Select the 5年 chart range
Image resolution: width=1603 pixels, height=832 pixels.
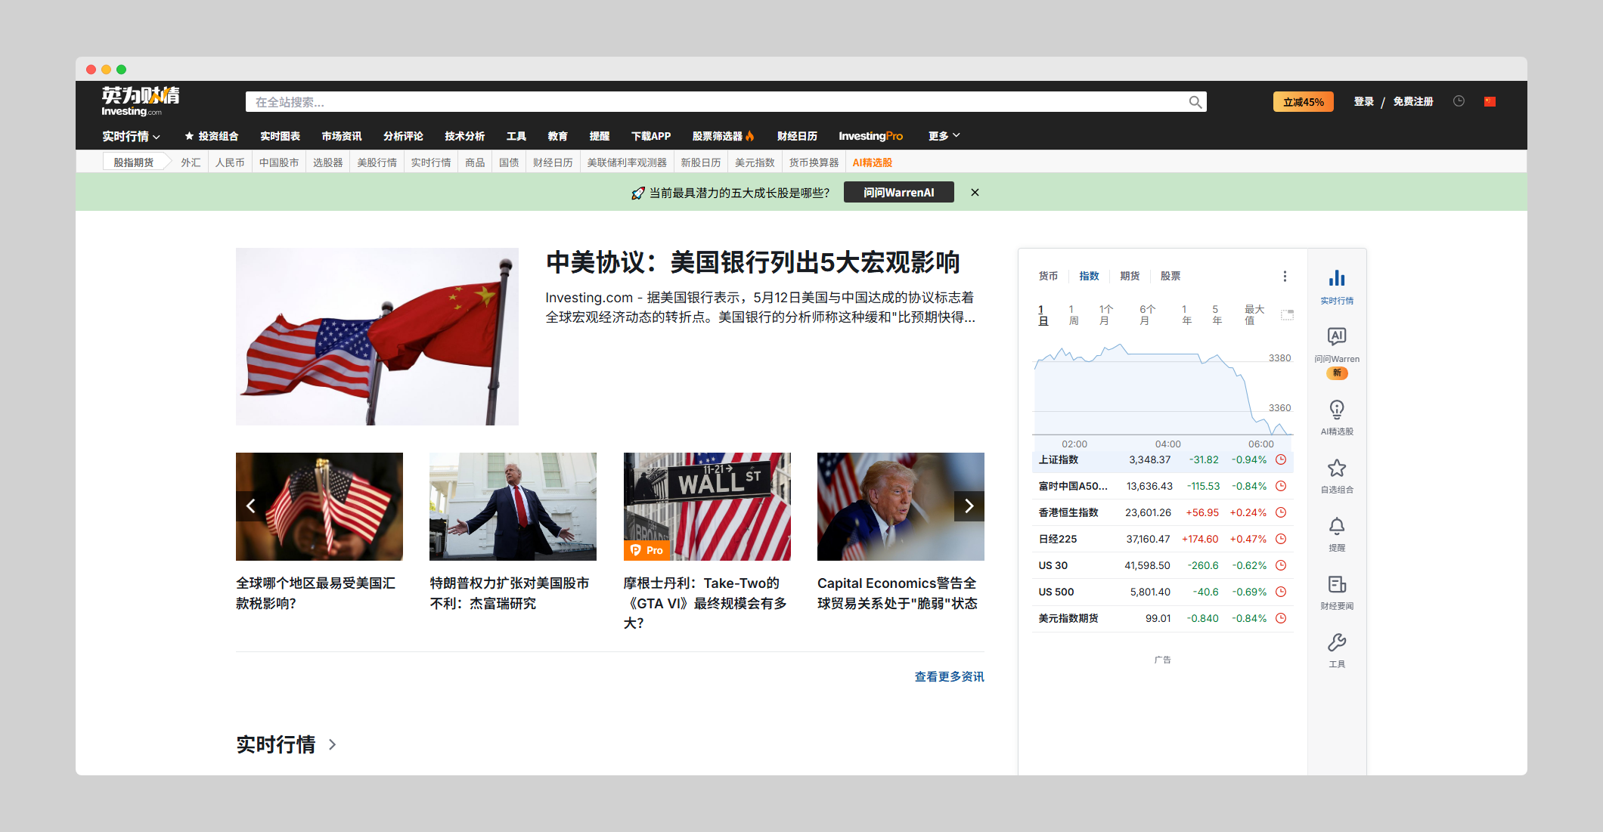[x=1216, y=315]
